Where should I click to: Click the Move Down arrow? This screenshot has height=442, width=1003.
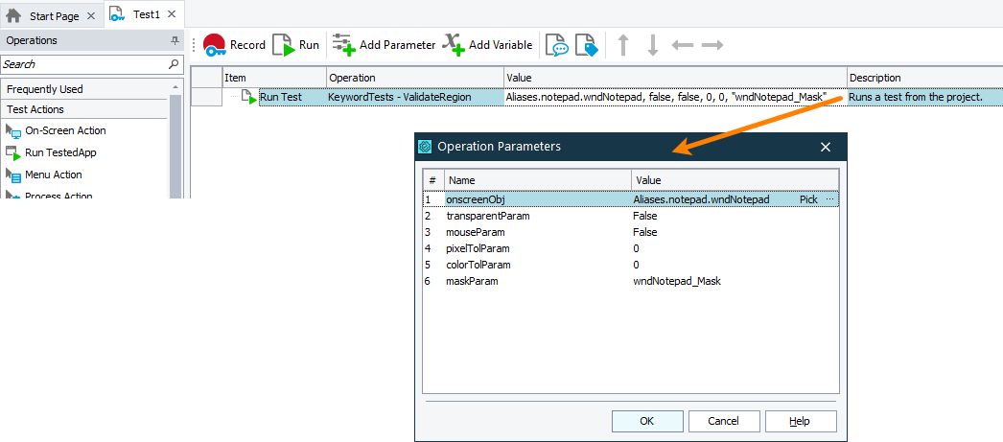(x=652, y=45)
